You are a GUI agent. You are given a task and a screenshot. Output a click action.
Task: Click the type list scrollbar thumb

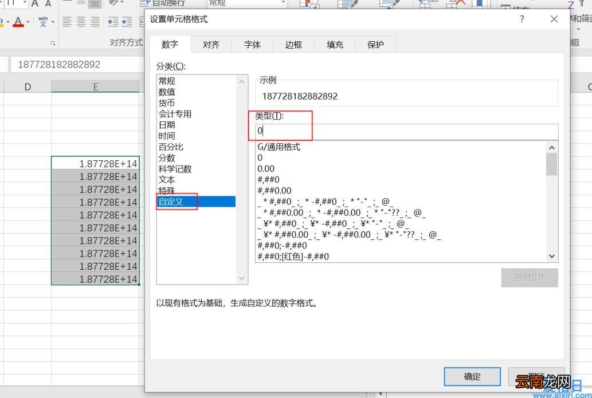coord(552,164)
